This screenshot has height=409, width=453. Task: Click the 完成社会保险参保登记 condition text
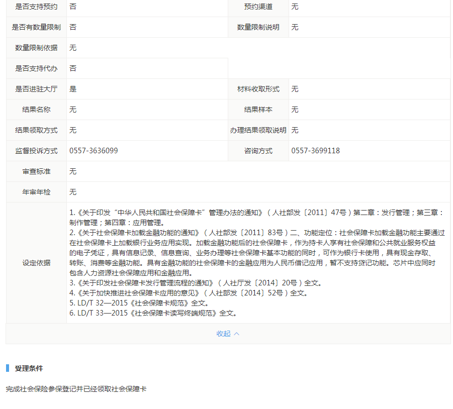point(76,389)
